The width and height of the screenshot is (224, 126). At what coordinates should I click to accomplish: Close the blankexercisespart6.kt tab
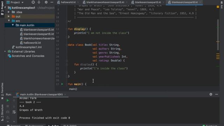point(201,2)
